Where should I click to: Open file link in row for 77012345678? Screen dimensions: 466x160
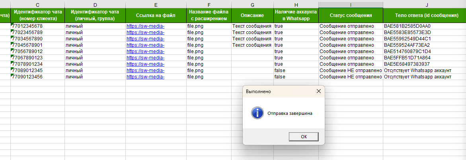[145, 26]
